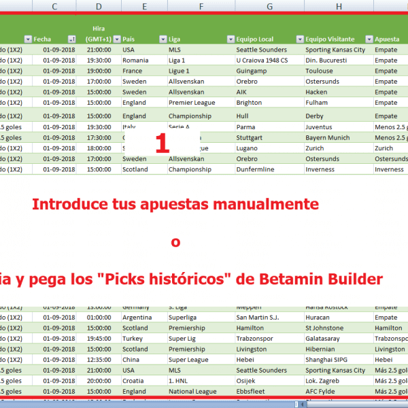Select the Lok. Zagreb cell
This screenshot has height=408, width=408.
pyautogui.click(x=339, y=381)
